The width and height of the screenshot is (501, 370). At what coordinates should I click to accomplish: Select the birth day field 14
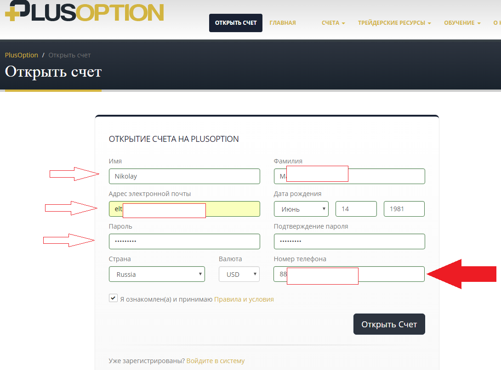tap(356, 209)
